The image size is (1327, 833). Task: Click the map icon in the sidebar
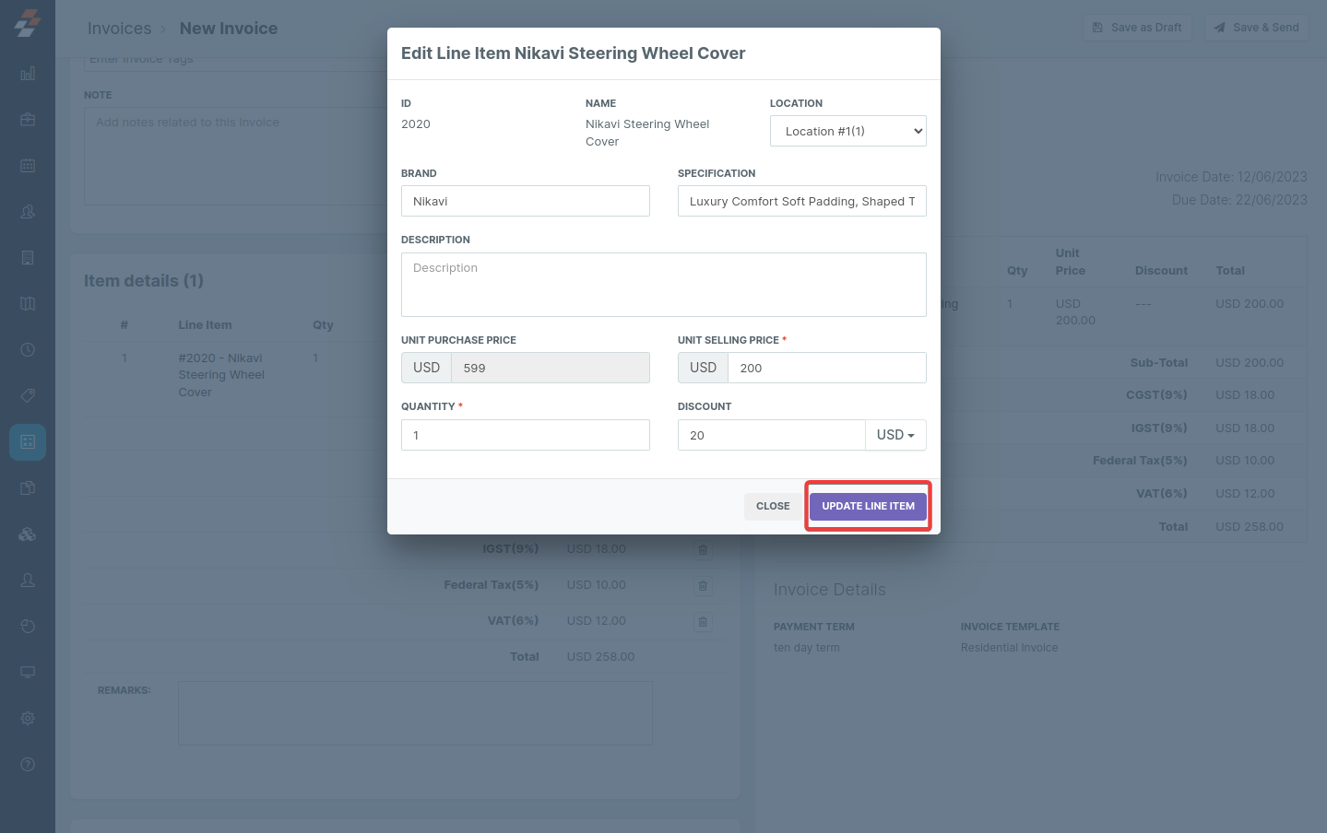click(x=28, y=304)
